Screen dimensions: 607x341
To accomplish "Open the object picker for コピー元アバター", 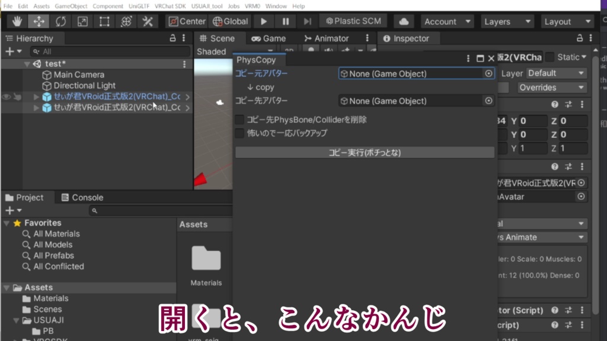I will coord(489,73).
